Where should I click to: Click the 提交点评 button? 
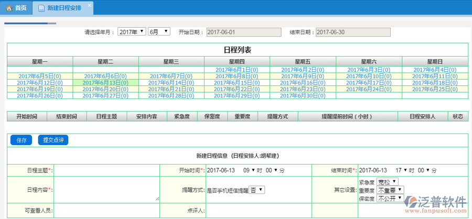[x=53, y=140]
